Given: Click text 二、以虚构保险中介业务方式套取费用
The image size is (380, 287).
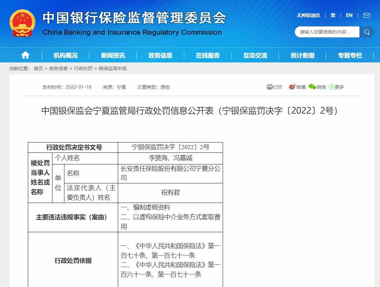Looking at the screenshot, I should [x=170, y=222].
